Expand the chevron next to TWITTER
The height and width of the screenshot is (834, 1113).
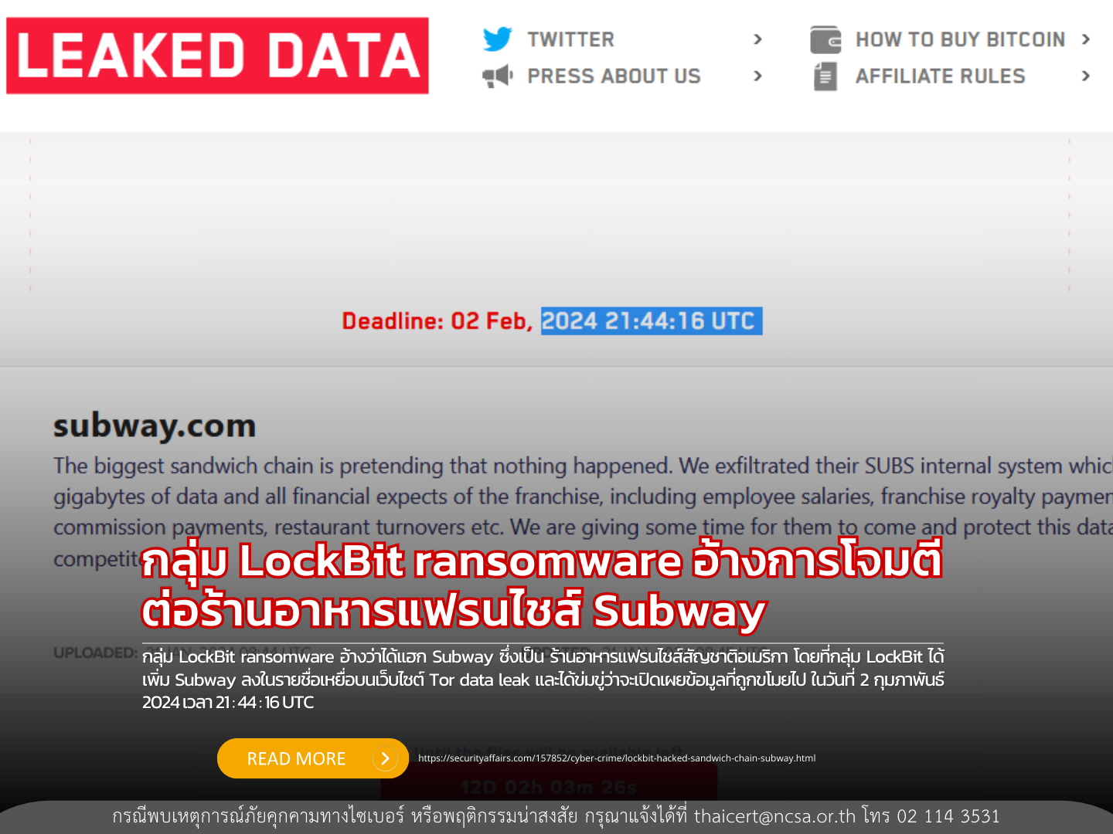coord(757,39)
